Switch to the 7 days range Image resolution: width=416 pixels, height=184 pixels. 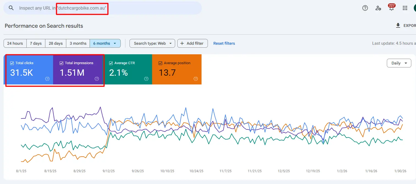coord(36,43)
